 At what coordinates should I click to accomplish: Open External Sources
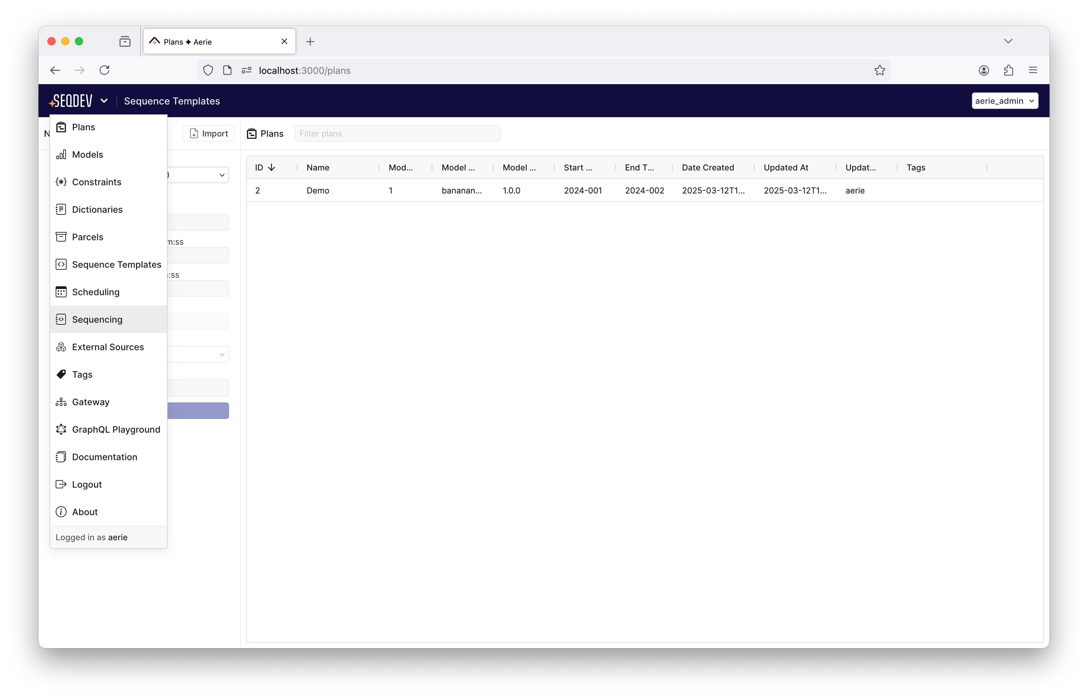pos(108,347)
